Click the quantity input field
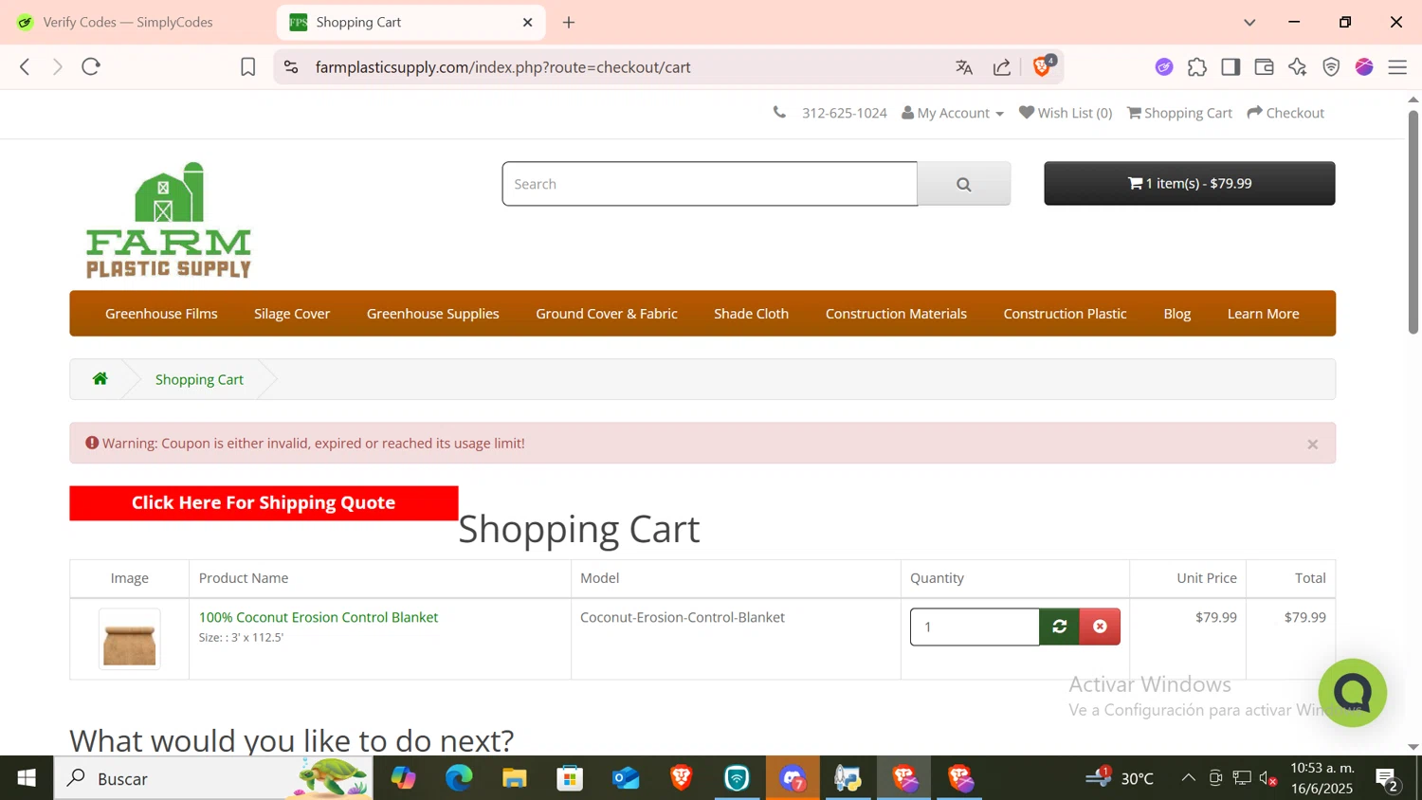Screen dimensions: 1422x800 tap(975, 627)
